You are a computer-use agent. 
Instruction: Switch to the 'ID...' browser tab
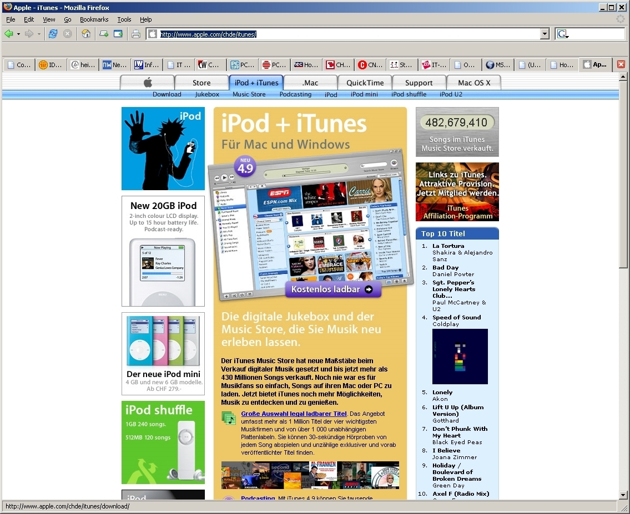click(x=51, y=65)
